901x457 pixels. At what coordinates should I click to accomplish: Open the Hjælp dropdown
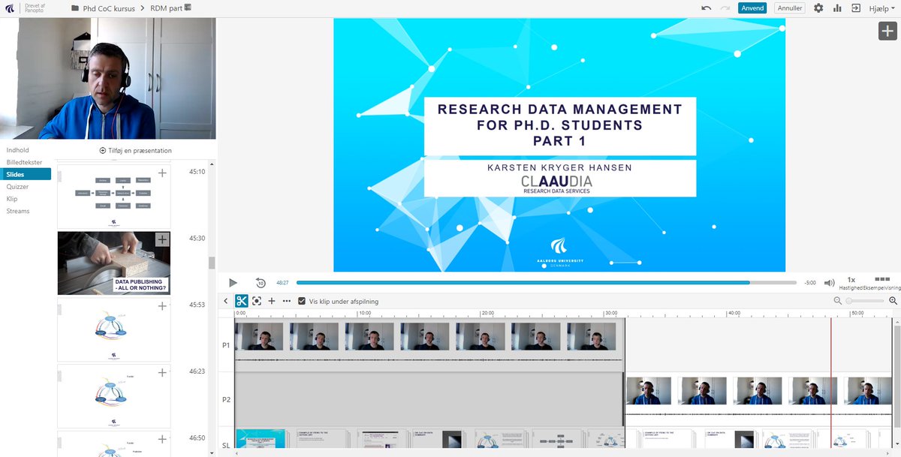click(881, 8)
